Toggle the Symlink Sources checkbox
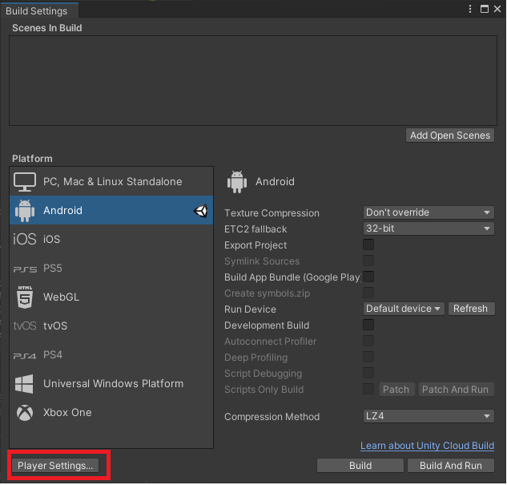 [x=368, y=261]
